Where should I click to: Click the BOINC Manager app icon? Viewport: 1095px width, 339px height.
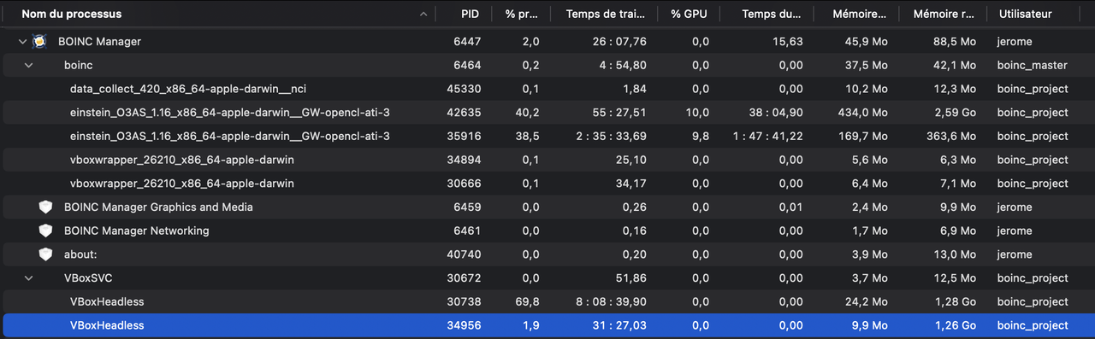pyautogui.click(x=39, y=41)
